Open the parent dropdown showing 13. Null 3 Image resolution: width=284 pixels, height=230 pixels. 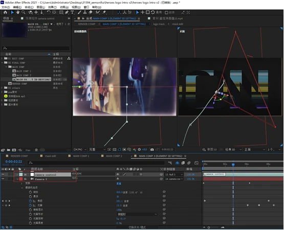(x=174, y=174)
